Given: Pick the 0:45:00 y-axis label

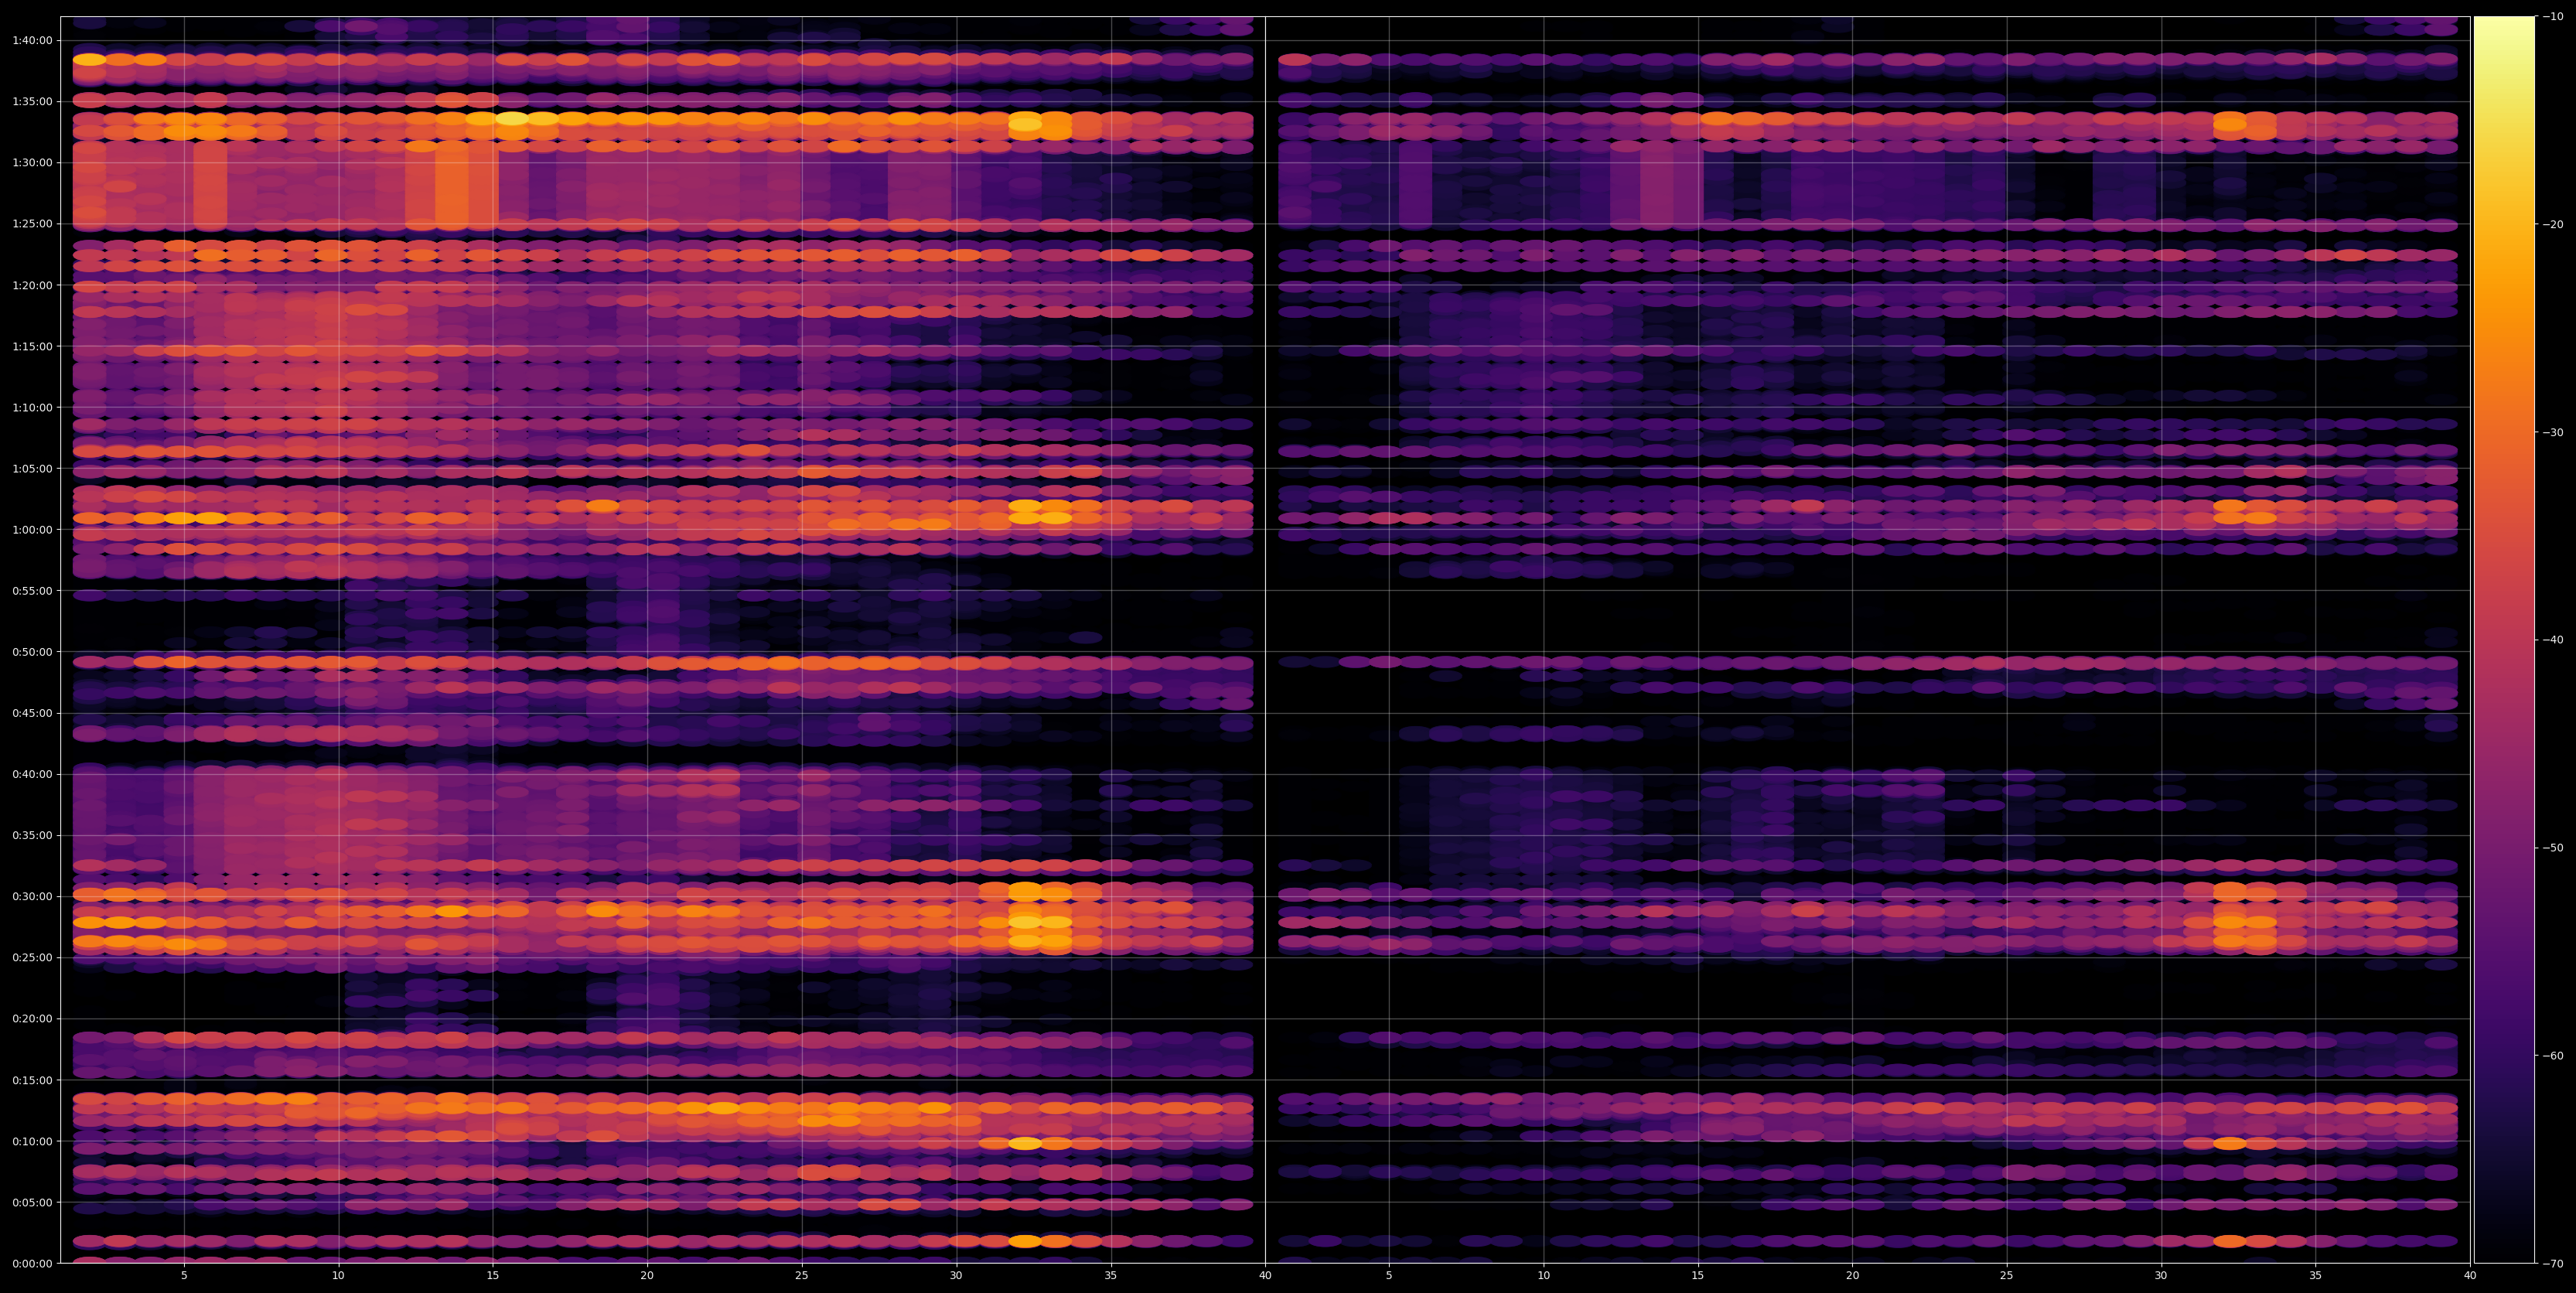Looking at the screenshot, I should (x=32, y=713).
